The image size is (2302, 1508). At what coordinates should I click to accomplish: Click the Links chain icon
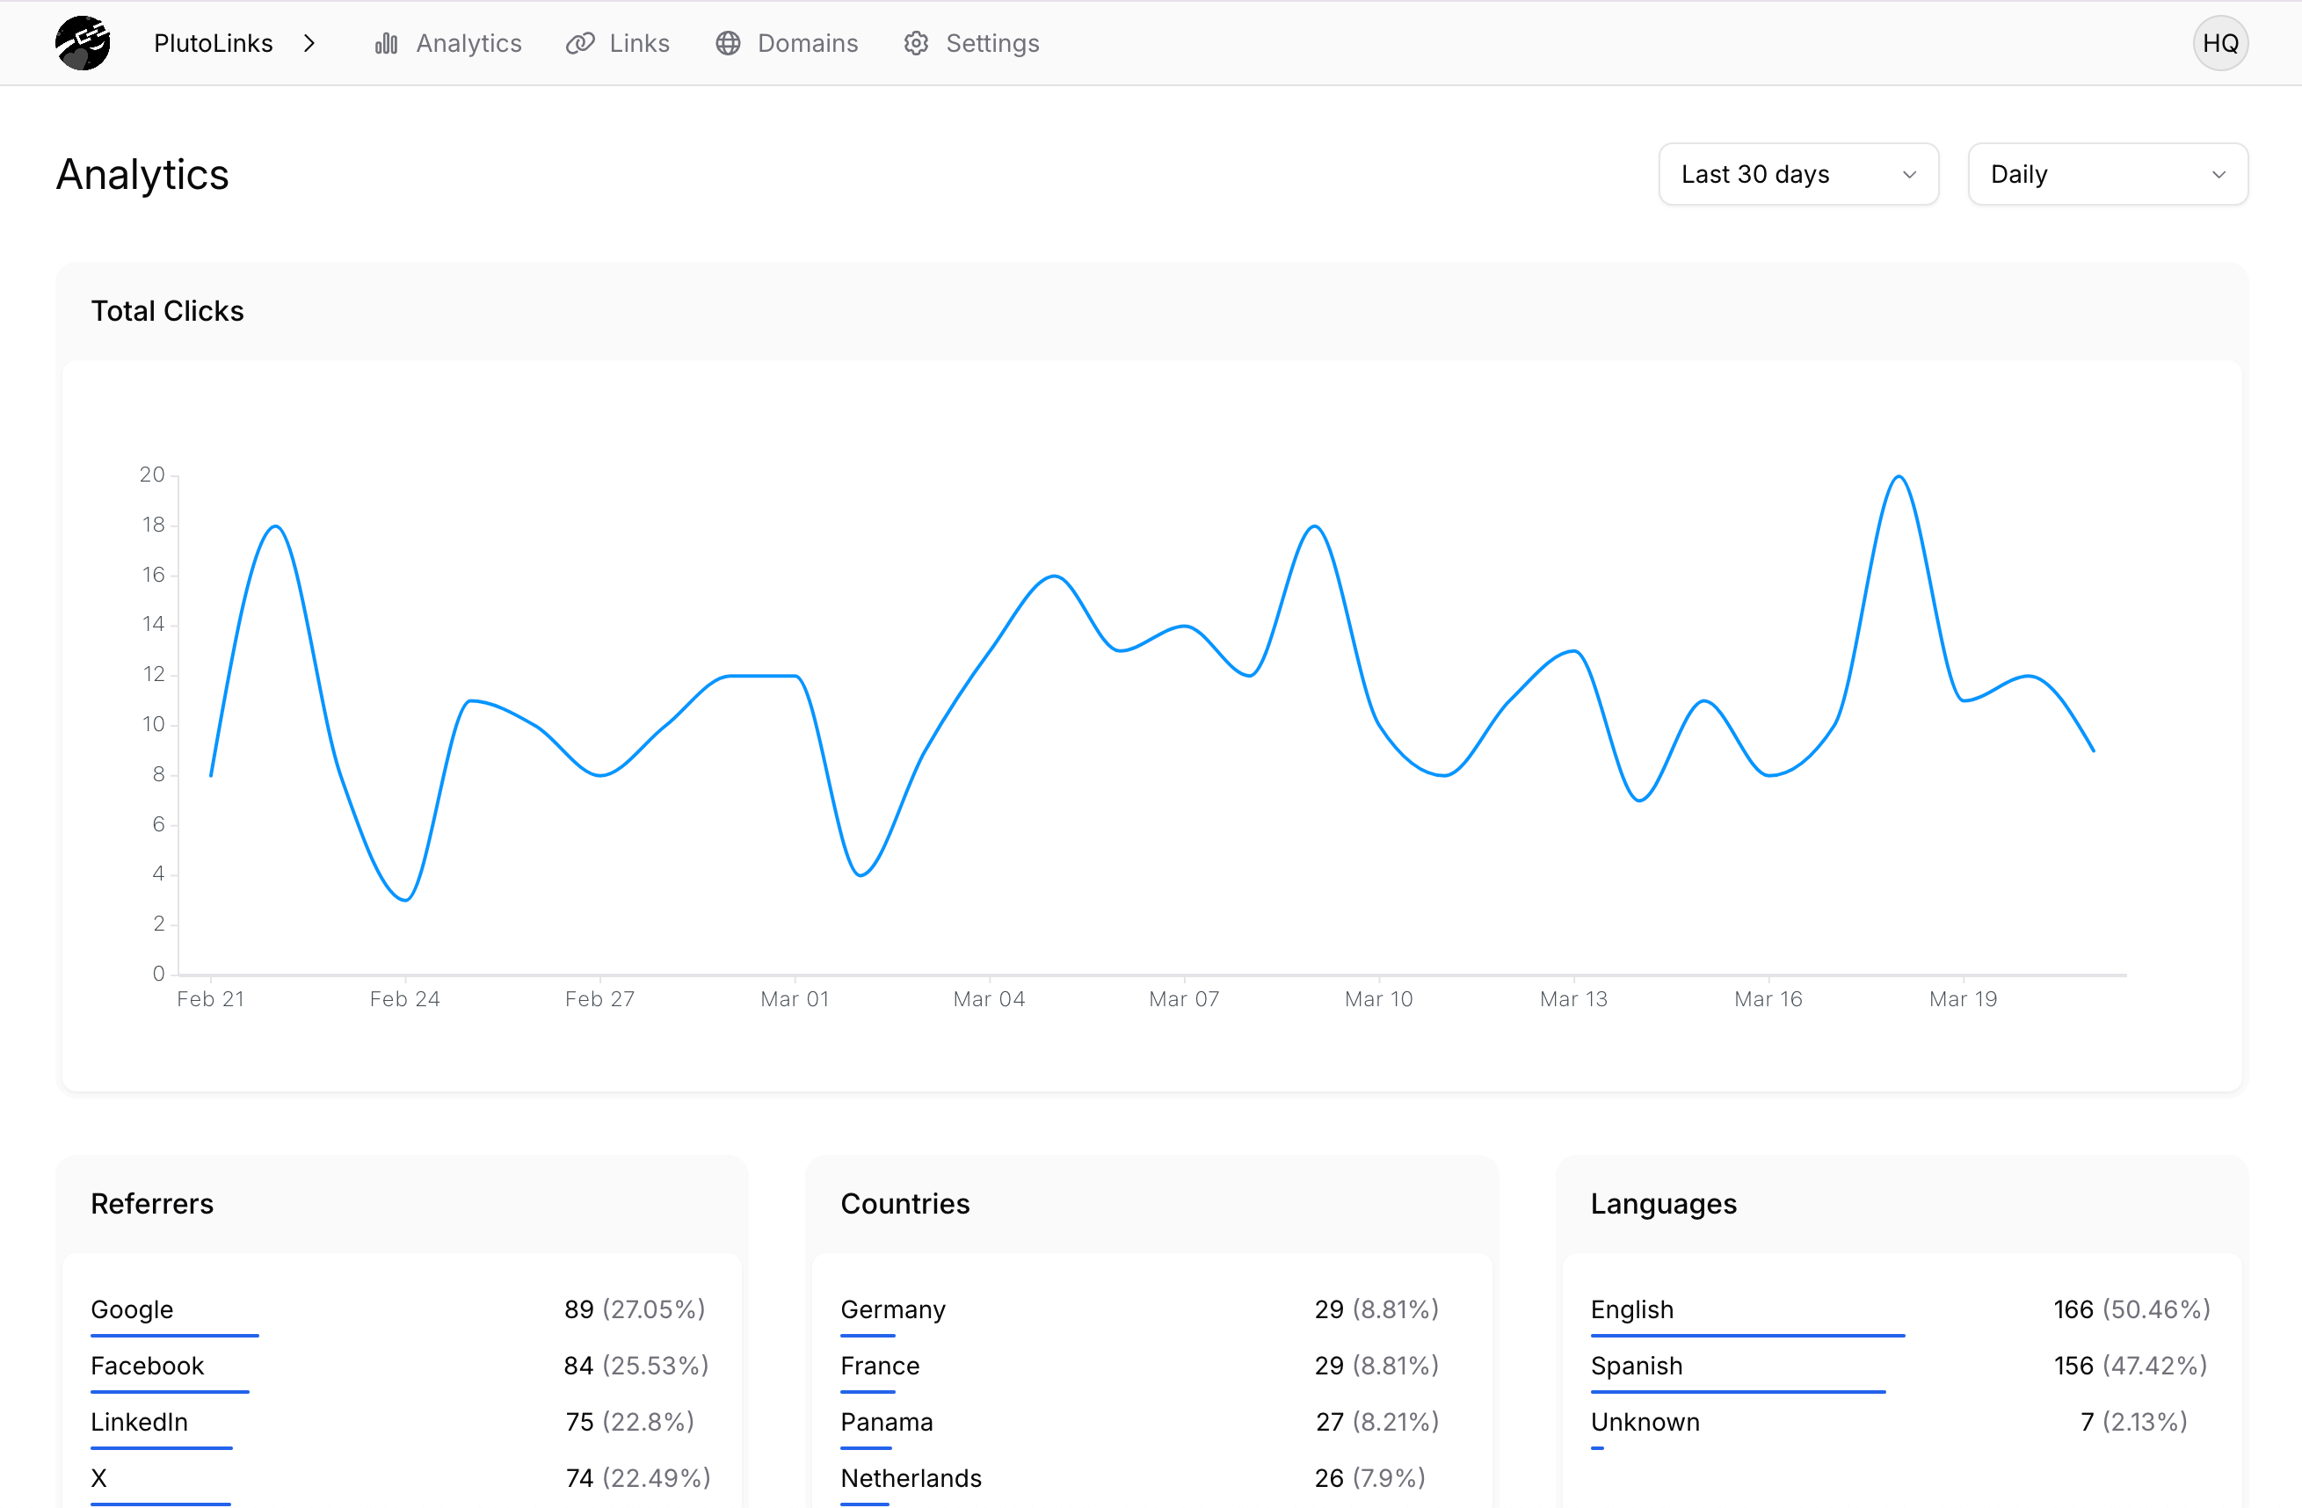pos(579,44)
